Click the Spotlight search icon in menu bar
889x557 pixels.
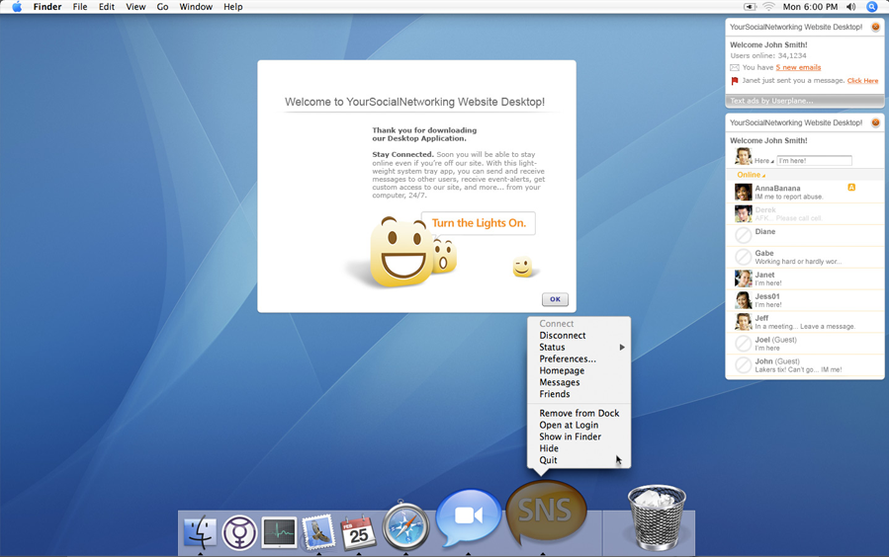coord(871,7)
